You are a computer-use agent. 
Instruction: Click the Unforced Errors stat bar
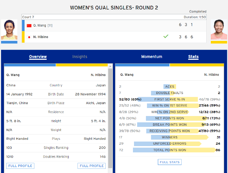(170, 144)
